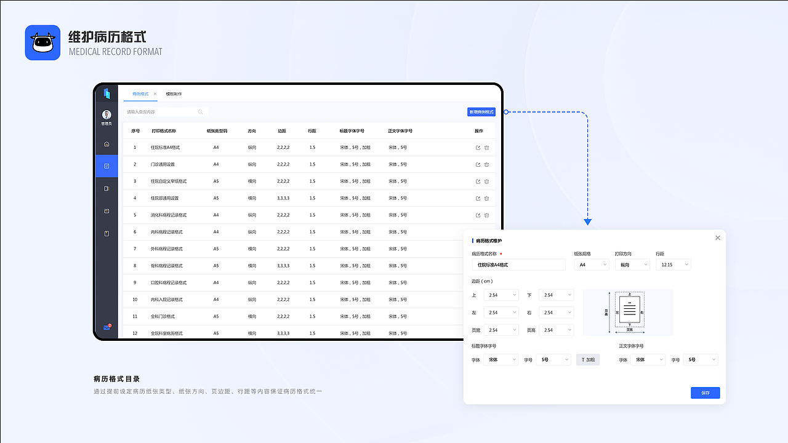788x443 pixels.
Task: Open the clipboard icon at the sidebar's end
Action: click(107, 233)
